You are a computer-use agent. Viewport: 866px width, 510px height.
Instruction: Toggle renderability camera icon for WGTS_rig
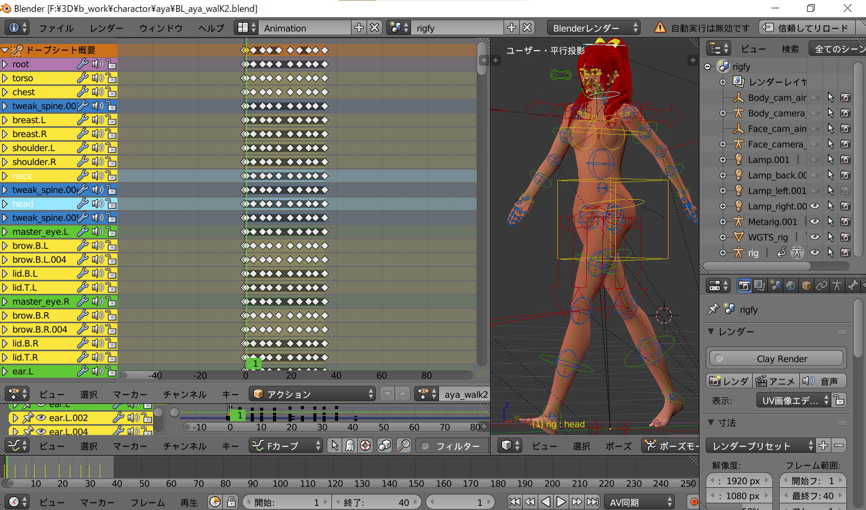pyautogui.click(x=845, y=237)
